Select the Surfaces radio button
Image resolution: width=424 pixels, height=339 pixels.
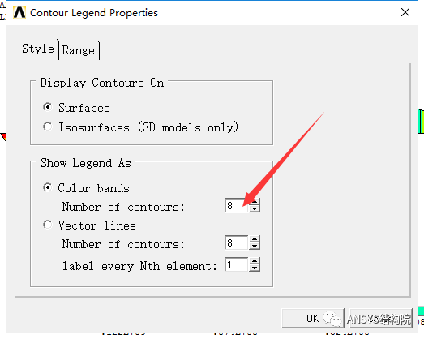(48, 107)
